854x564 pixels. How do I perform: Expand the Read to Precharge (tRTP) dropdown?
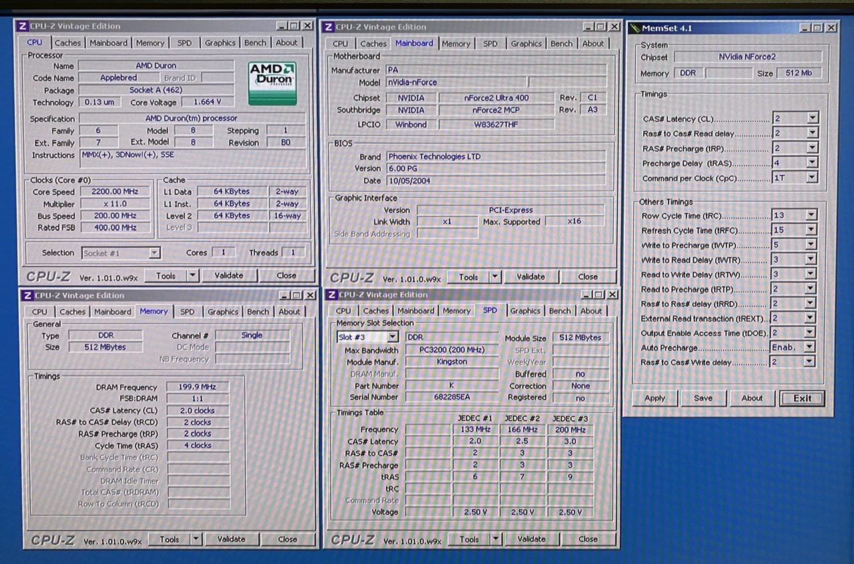[811, 289]
